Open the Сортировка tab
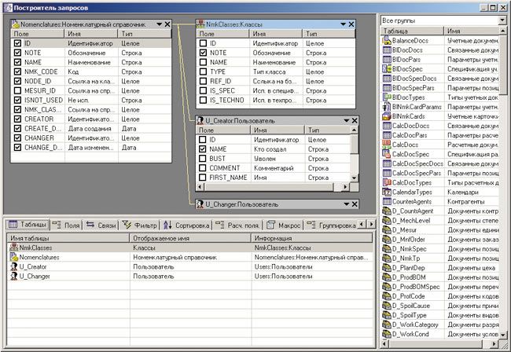The height and width of the screenshot is (352, 511). pyautogui.click(x=186, y=225)
